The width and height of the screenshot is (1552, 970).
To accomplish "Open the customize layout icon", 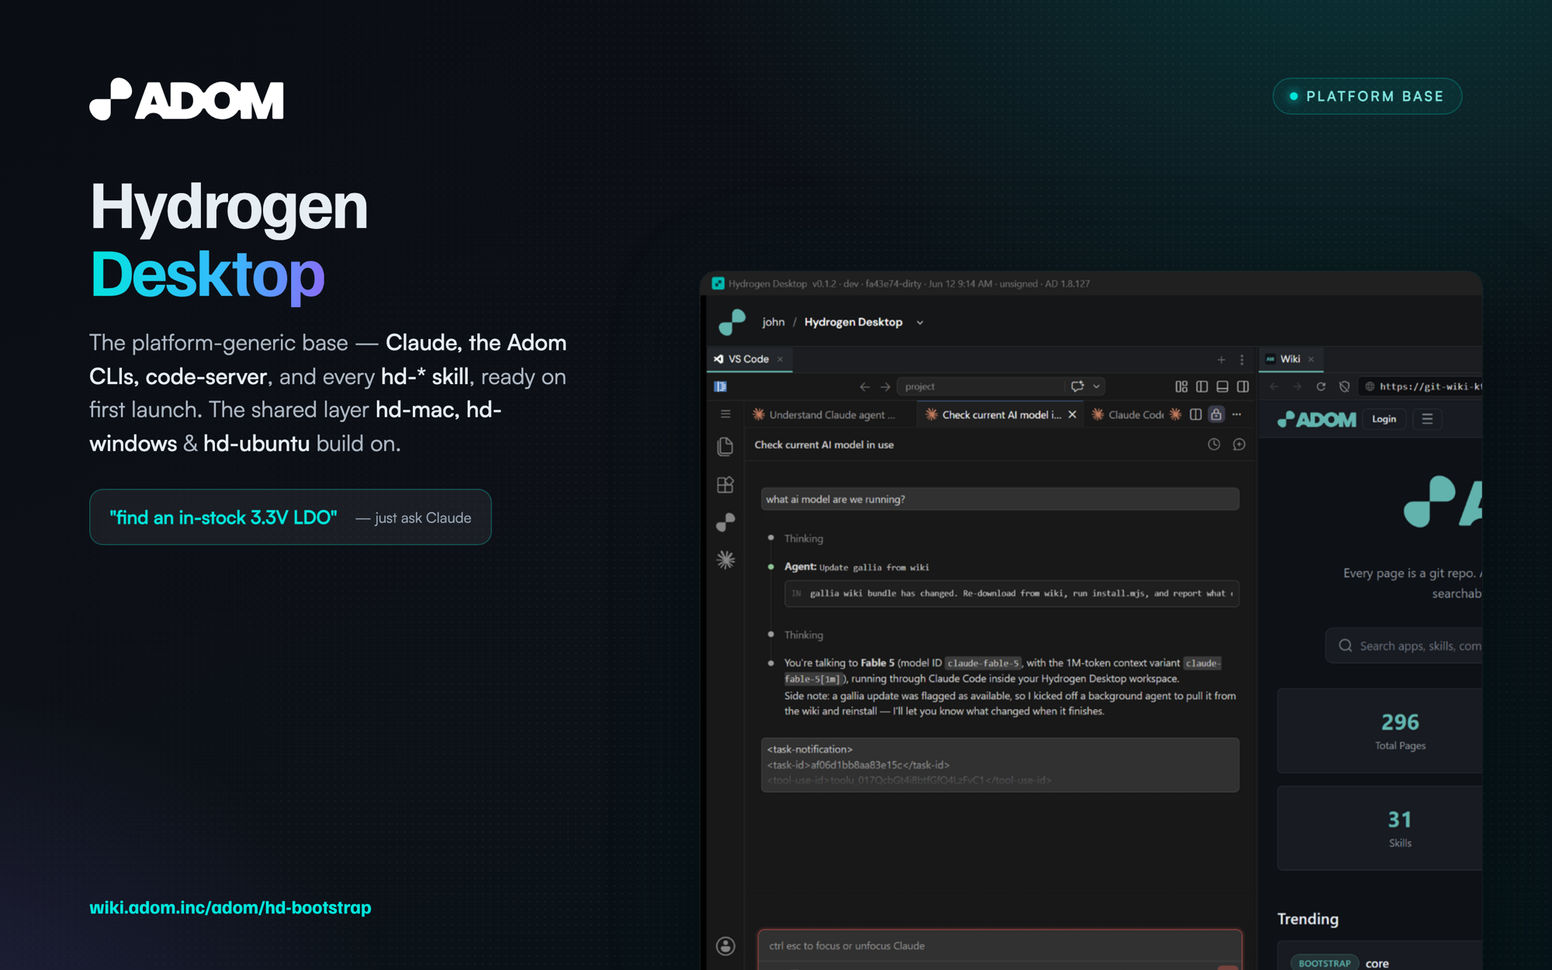I will [x=1182, y=386].
